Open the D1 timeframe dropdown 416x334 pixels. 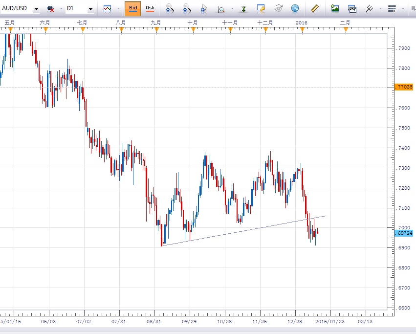tap(90, 9)
